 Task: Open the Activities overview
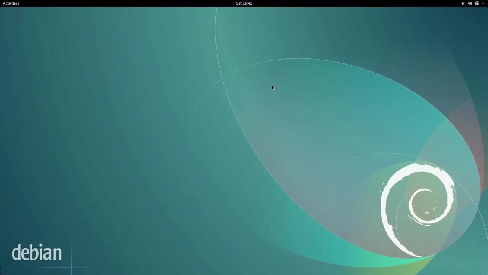[11, 3]
